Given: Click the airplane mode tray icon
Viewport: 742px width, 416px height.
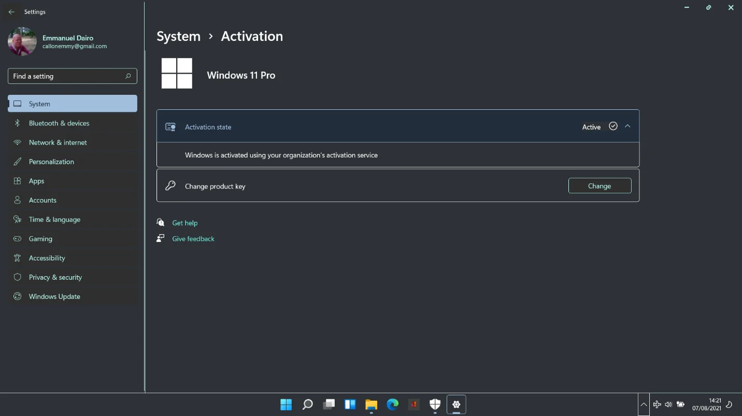Looking at the screenshot, I should (657, 405).
